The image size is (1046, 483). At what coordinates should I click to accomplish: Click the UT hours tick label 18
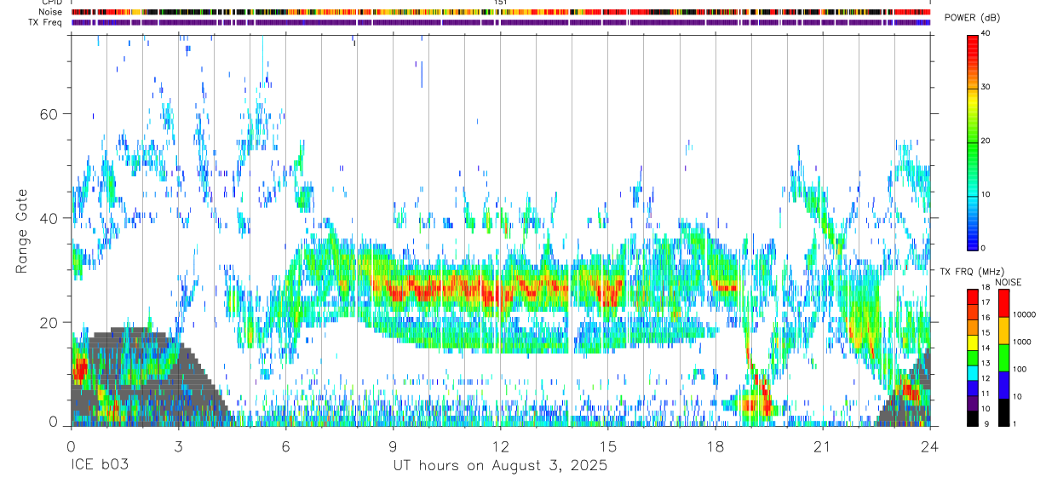pos(716,446)
